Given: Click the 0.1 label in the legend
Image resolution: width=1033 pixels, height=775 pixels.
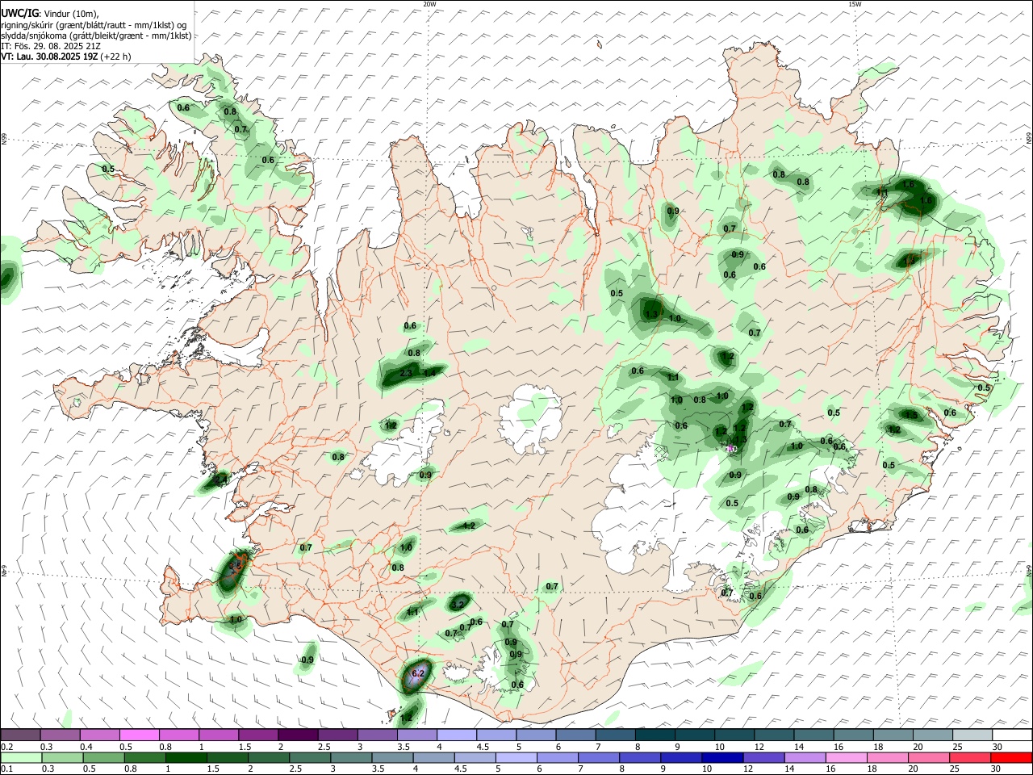Looking at the screenshot, I should [6, 769].
